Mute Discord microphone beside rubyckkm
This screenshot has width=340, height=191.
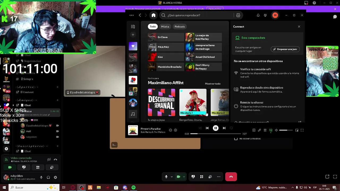click(x=41, y=177)
